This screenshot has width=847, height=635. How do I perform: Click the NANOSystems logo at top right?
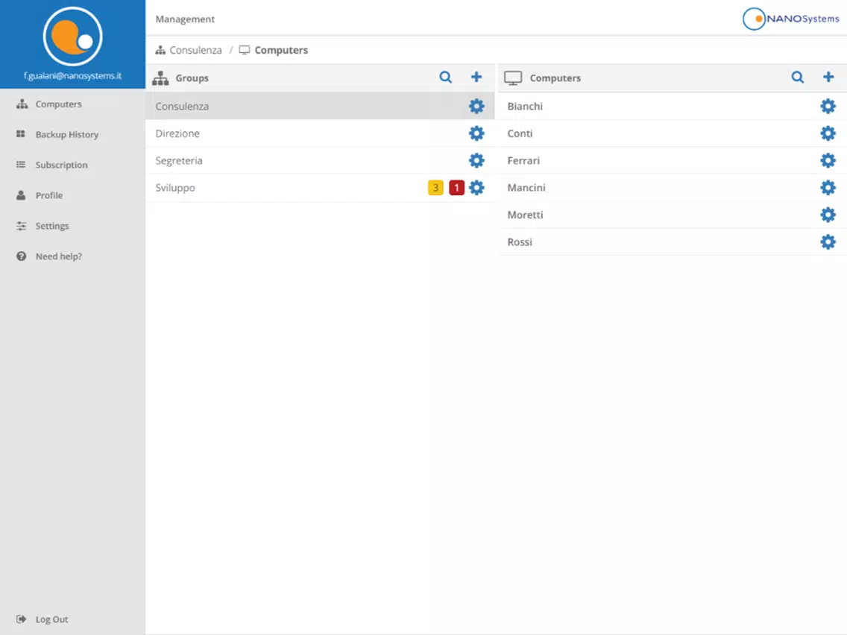tap(791, 19)
